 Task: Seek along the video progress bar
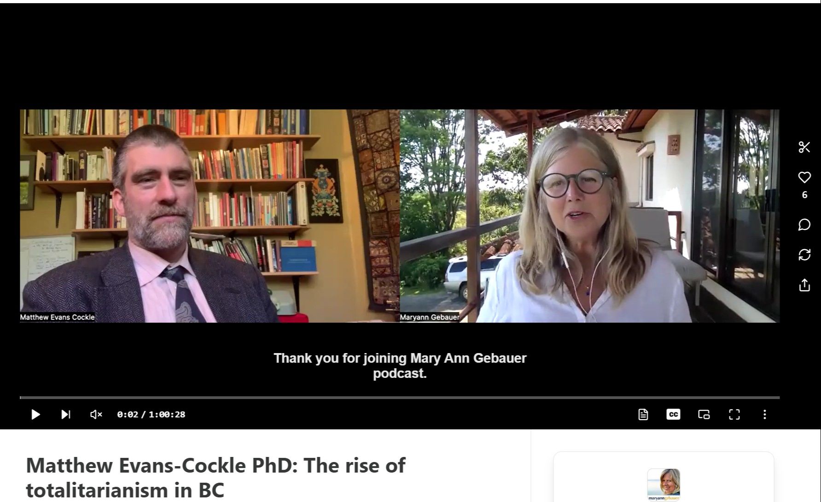point(400,397)
